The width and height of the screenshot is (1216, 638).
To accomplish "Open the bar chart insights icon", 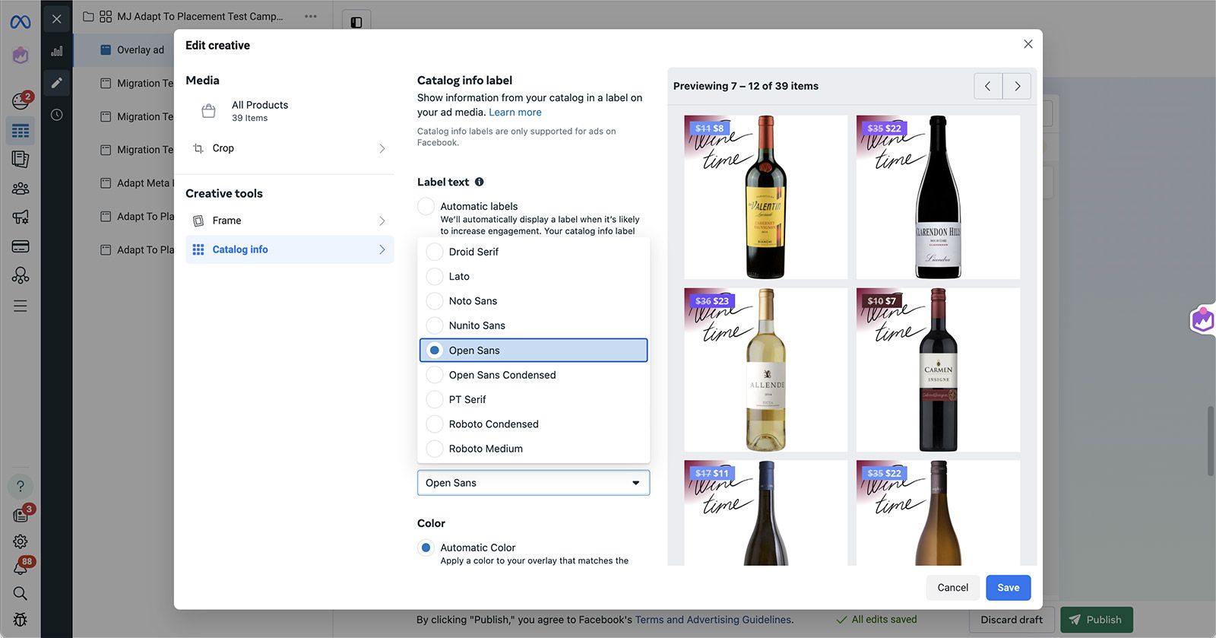I will (57, 51).
